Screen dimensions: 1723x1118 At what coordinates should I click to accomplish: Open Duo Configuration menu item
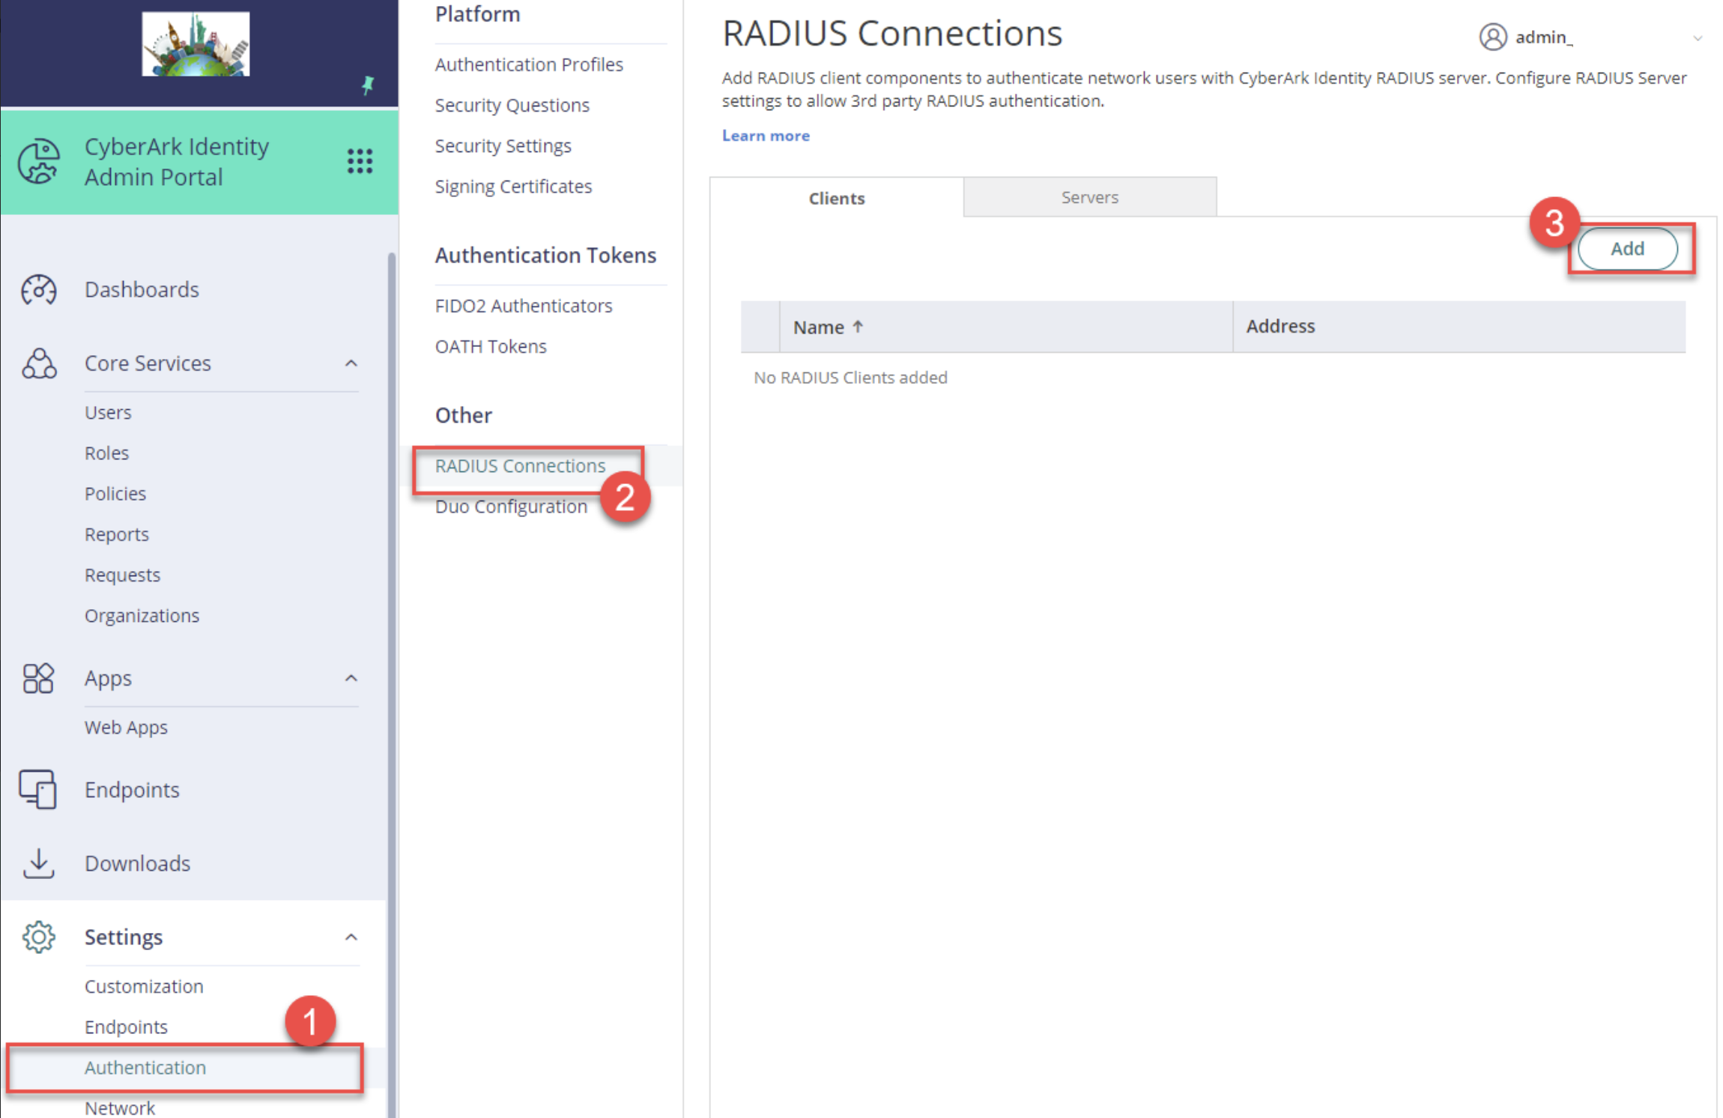[511, 506]
